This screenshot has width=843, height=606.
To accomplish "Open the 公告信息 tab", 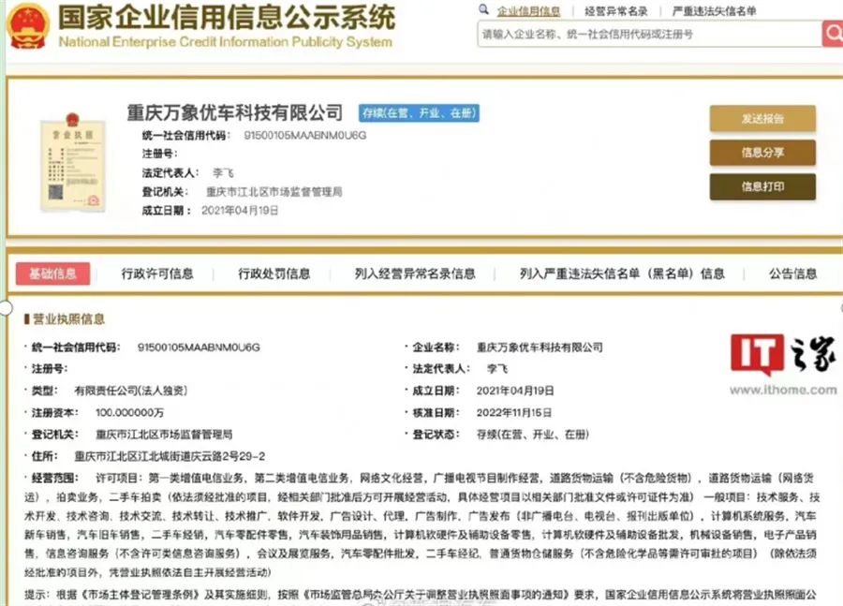I will click(x=792, y=273).
